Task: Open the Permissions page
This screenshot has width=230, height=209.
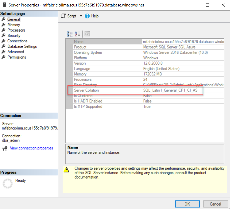Action: 17,57
